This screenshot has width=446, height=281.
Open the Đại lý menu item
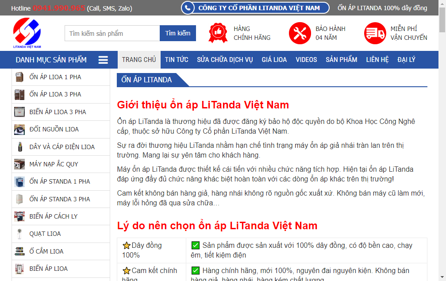coord(406,60)
